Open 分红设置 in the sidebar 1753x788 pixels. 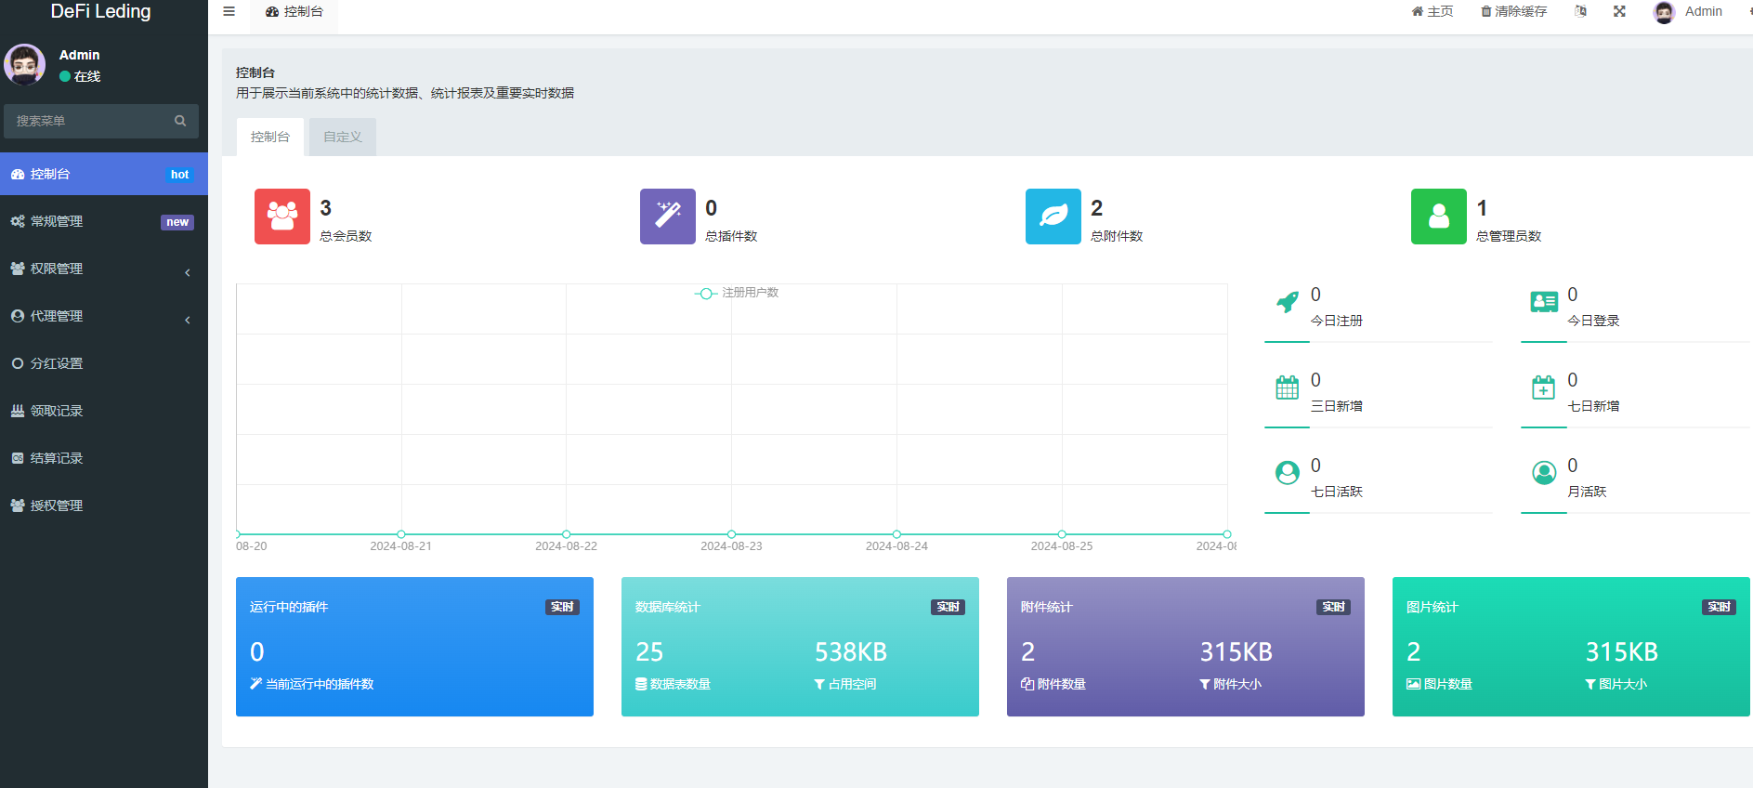57,363
